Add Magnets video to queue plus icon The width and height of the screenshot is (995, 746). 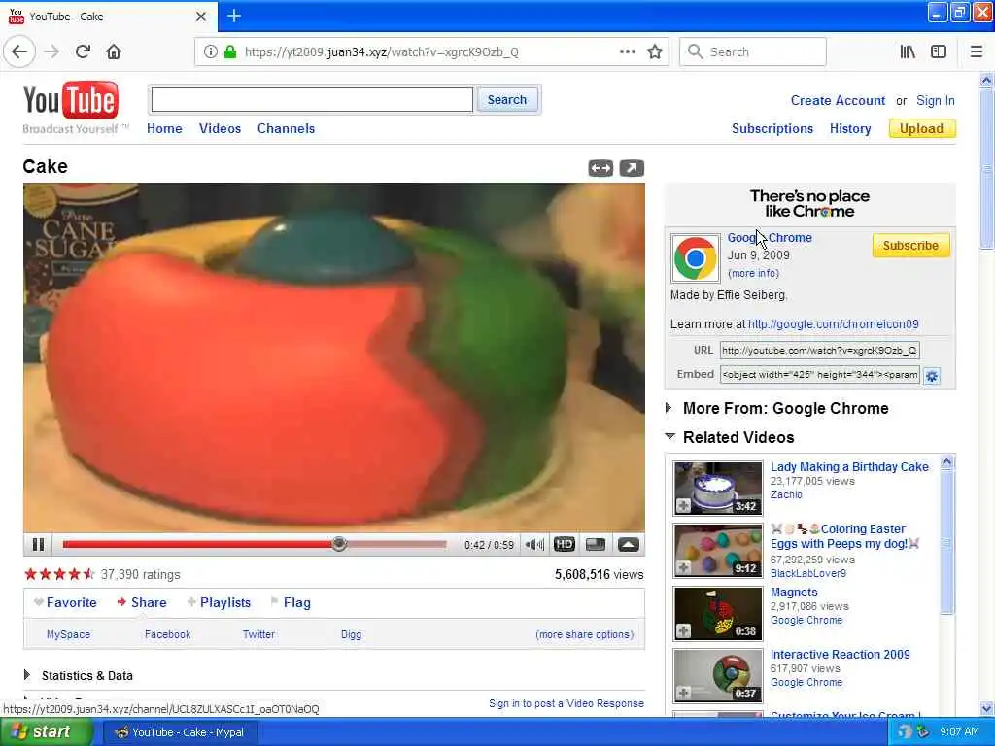point(683,631)
